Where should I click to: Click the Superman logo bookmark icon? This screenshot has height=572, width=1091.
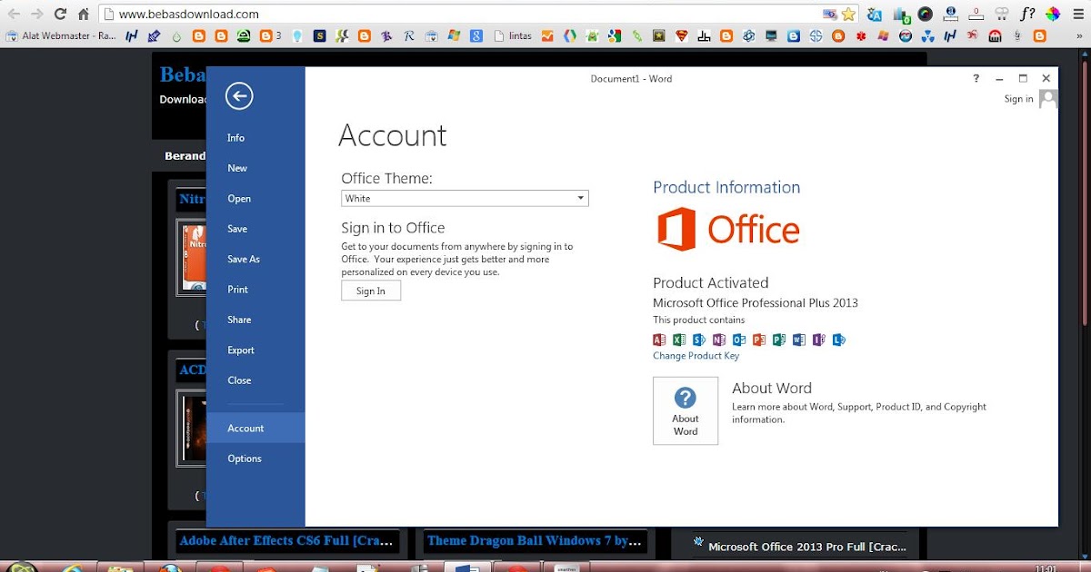682,36
